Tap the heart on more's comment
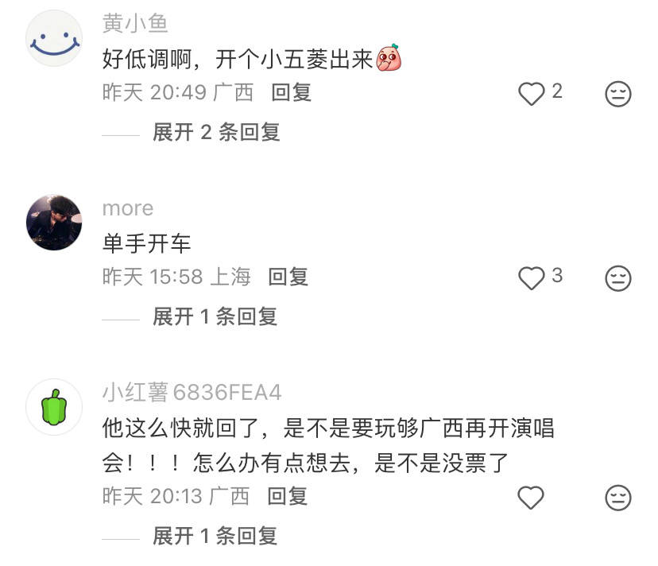This screenshot has height=566, width=658. pos(530,278)
